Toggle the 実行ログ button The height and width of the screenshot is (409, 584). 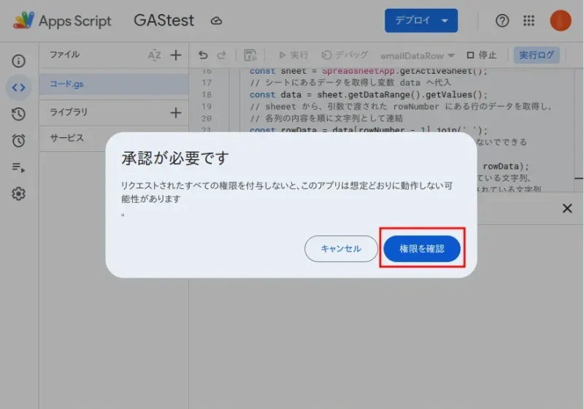(x=537, y=55)
